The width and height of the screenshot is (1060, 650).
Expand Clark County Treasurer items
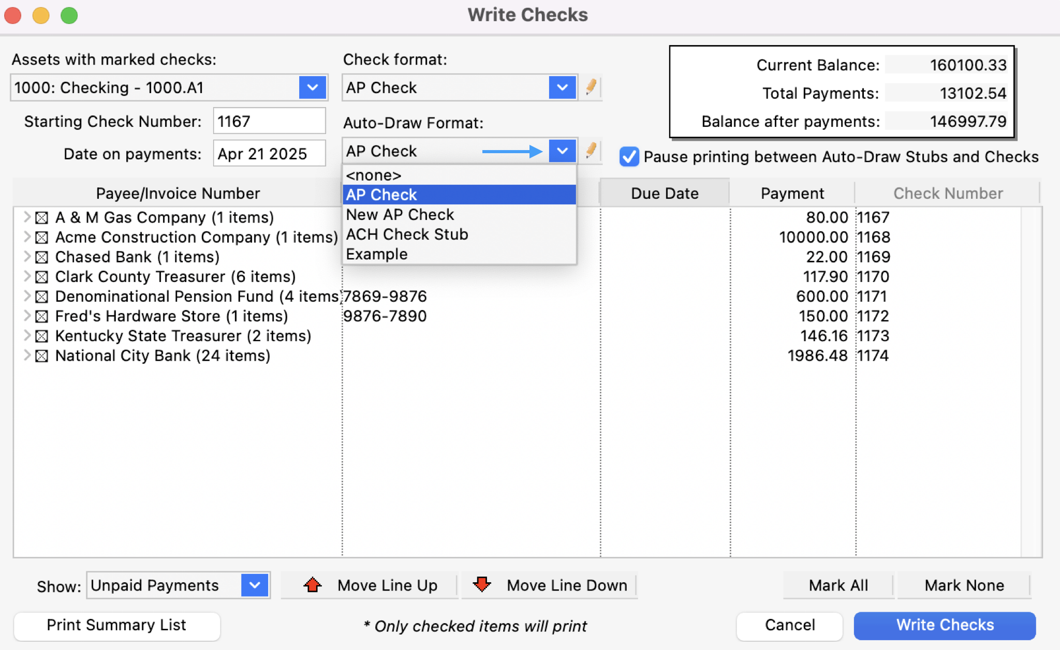coord(27,276)
